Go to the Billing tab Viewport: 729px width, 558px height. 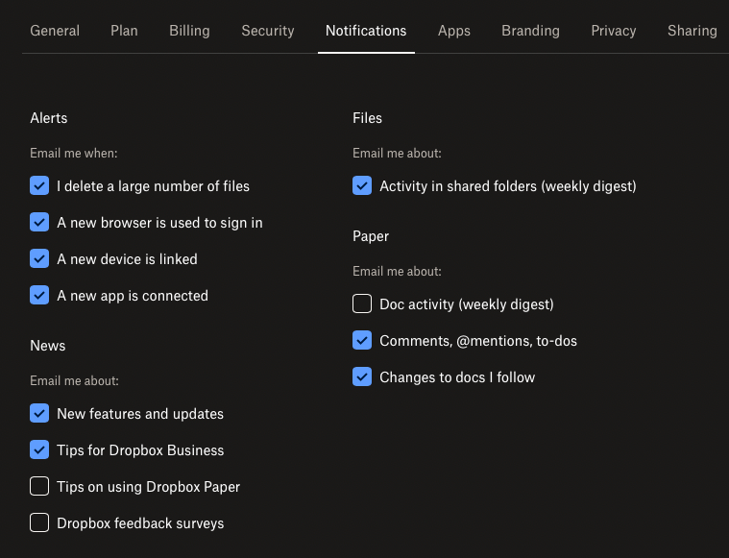point(189,31)
